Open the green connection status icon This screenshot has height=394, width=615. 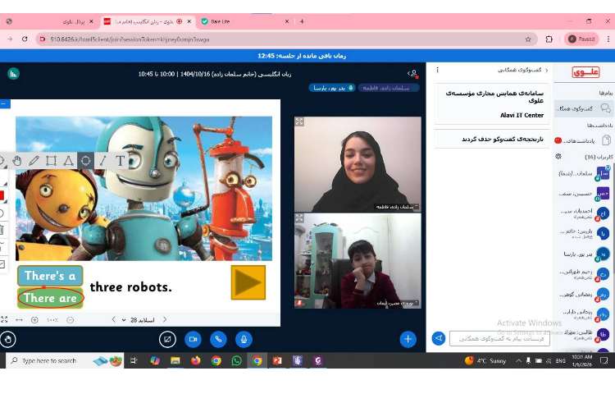pos(13,73)
